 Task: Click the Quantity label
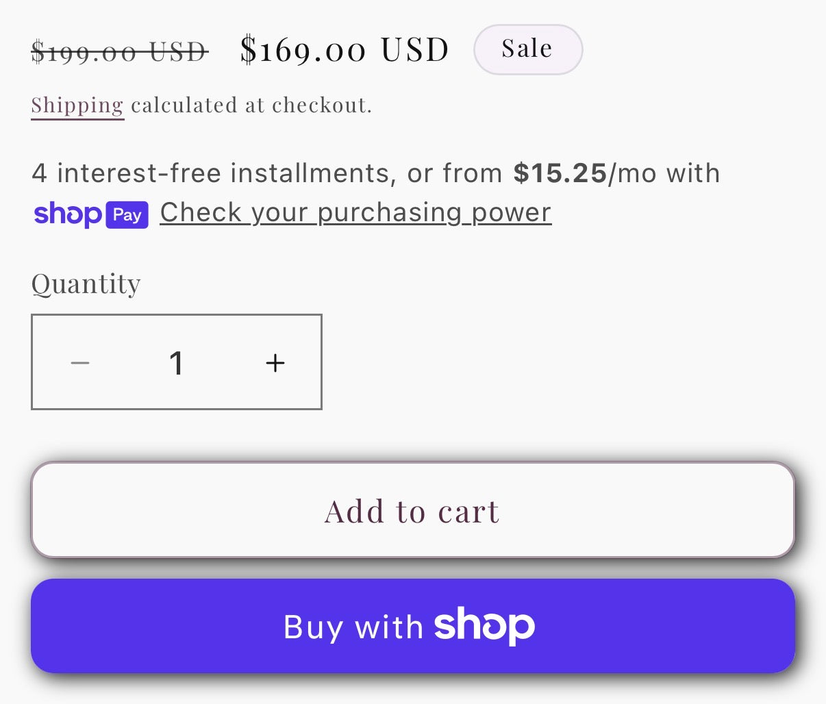coord(86,284)
